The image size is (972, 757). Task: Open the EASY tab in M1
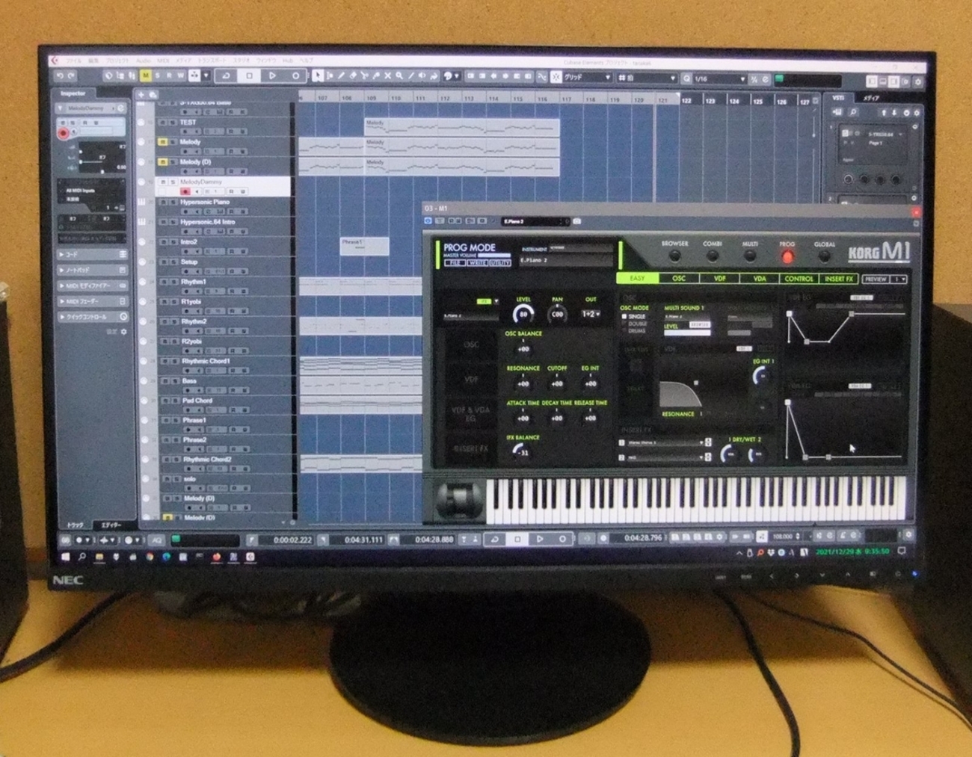[x=637, y=278]
